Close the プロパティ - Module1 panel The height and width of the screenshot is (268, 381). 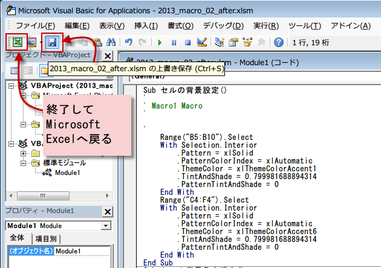[108, 212]
